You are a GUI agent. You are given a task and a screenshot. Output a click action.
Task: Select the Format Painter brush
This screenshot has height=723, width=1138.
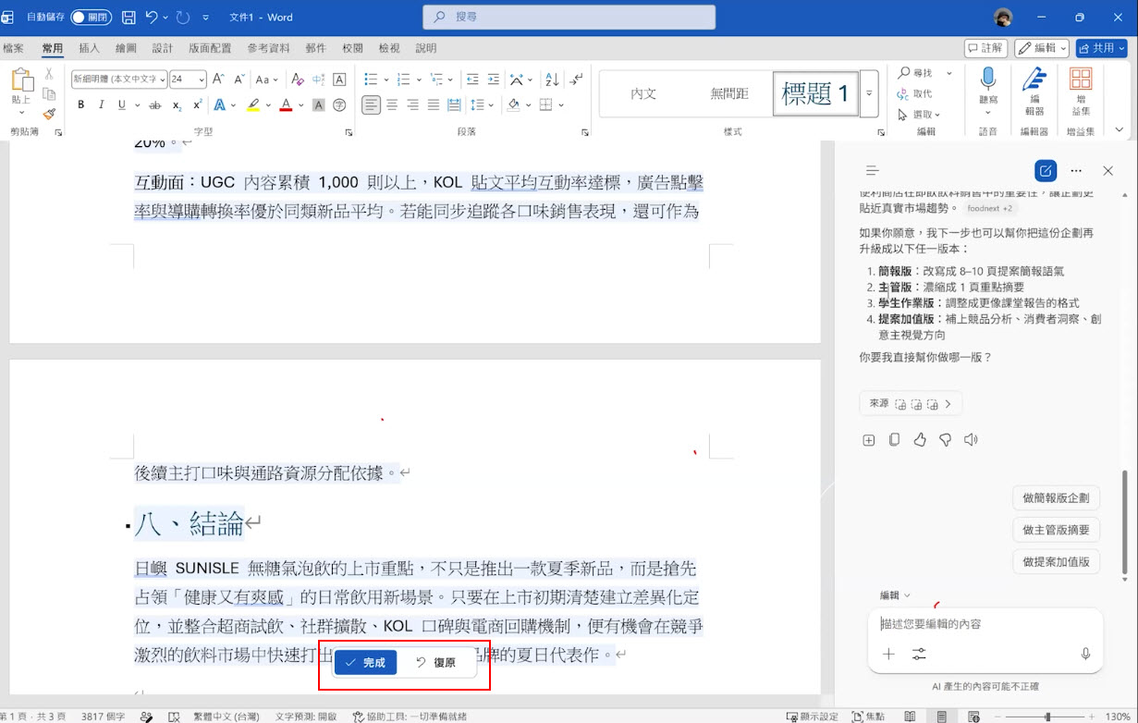[49, 115]
